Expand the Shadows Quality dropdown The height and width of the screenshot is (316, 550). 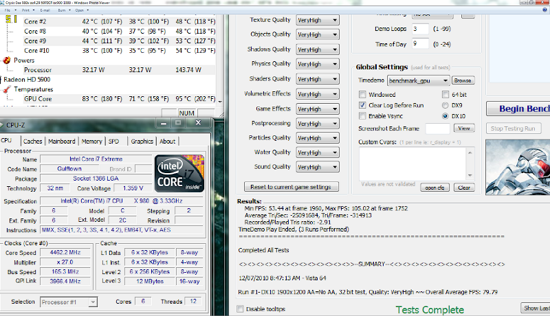tap(318, 49)
